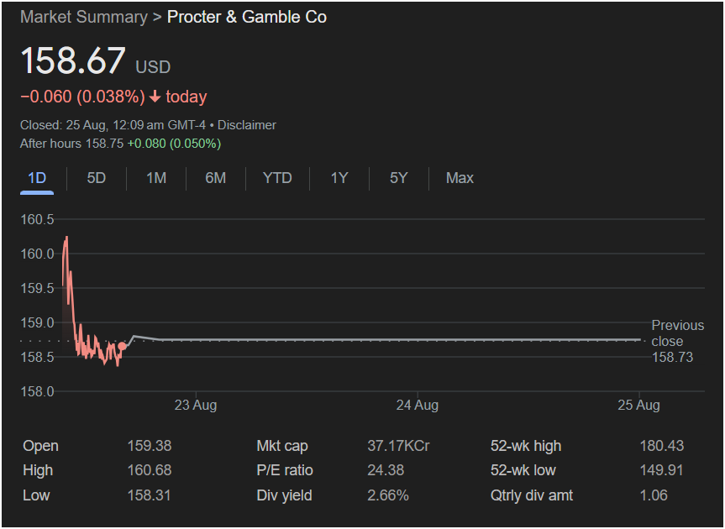Click the 52-wk high value 180.43
The width and height of the screenshot is (725, 529).
tap(661, 446)
